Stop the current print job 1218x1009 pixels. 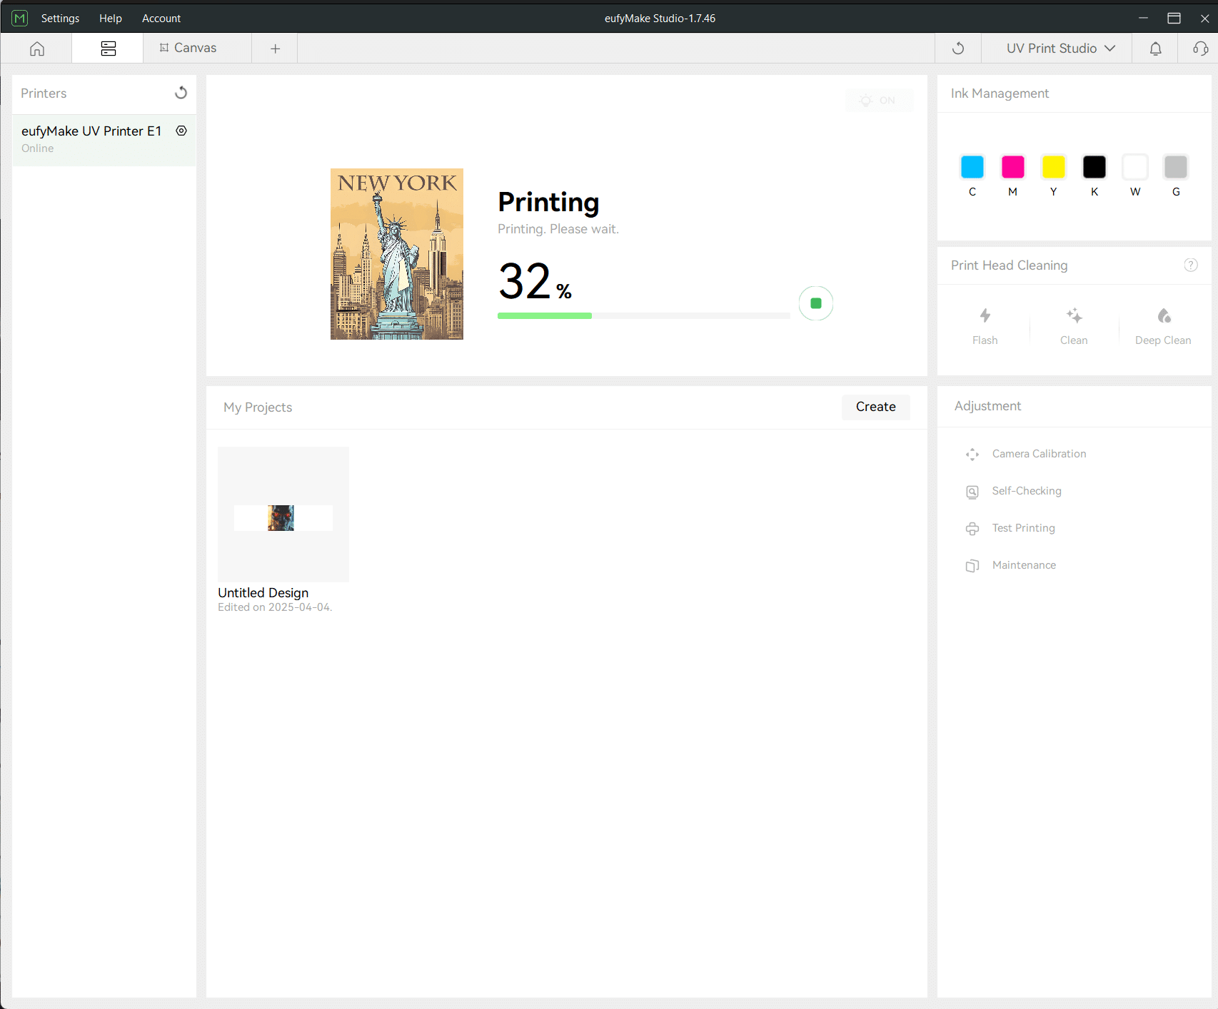click(816, 303)
